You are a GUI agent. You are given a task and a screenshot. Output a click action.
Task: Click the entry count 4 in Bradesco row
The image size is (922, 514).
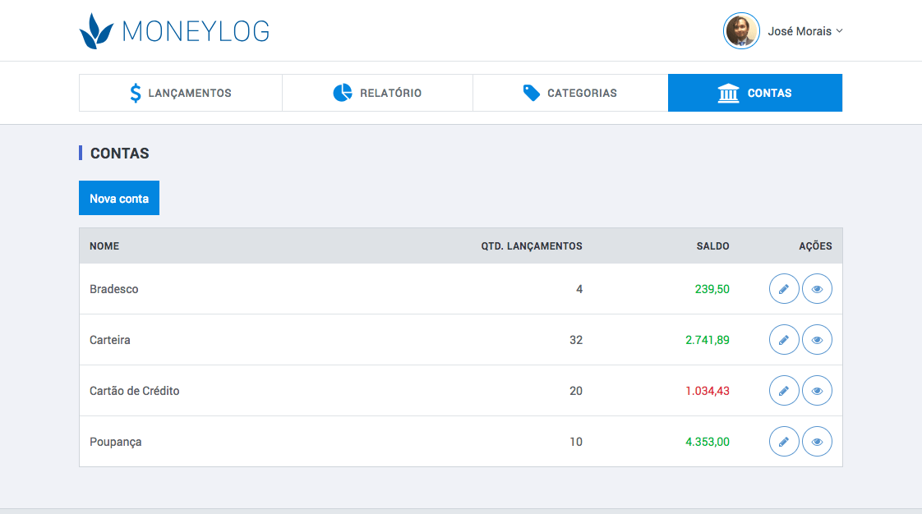pos(579,289)
